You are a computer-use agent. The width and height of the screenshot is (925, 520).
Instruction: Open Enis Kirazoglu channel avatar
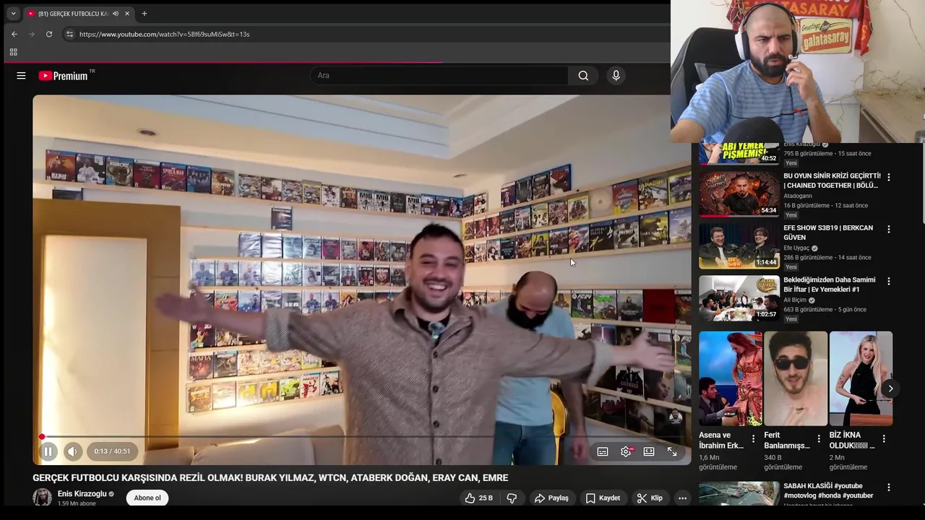pos(42,498)
